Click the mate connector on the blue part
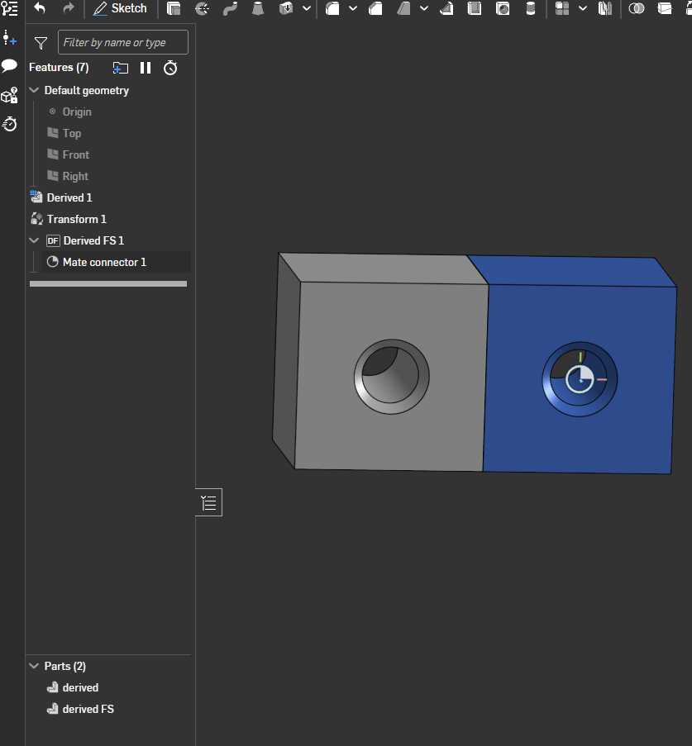This screenshot has height=746, width=692. click(580, 380)
